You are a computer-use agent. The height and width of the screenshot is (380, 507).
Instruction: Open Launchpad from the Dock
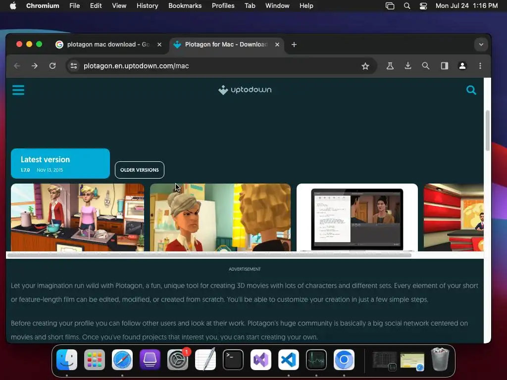tap(95, 360)
